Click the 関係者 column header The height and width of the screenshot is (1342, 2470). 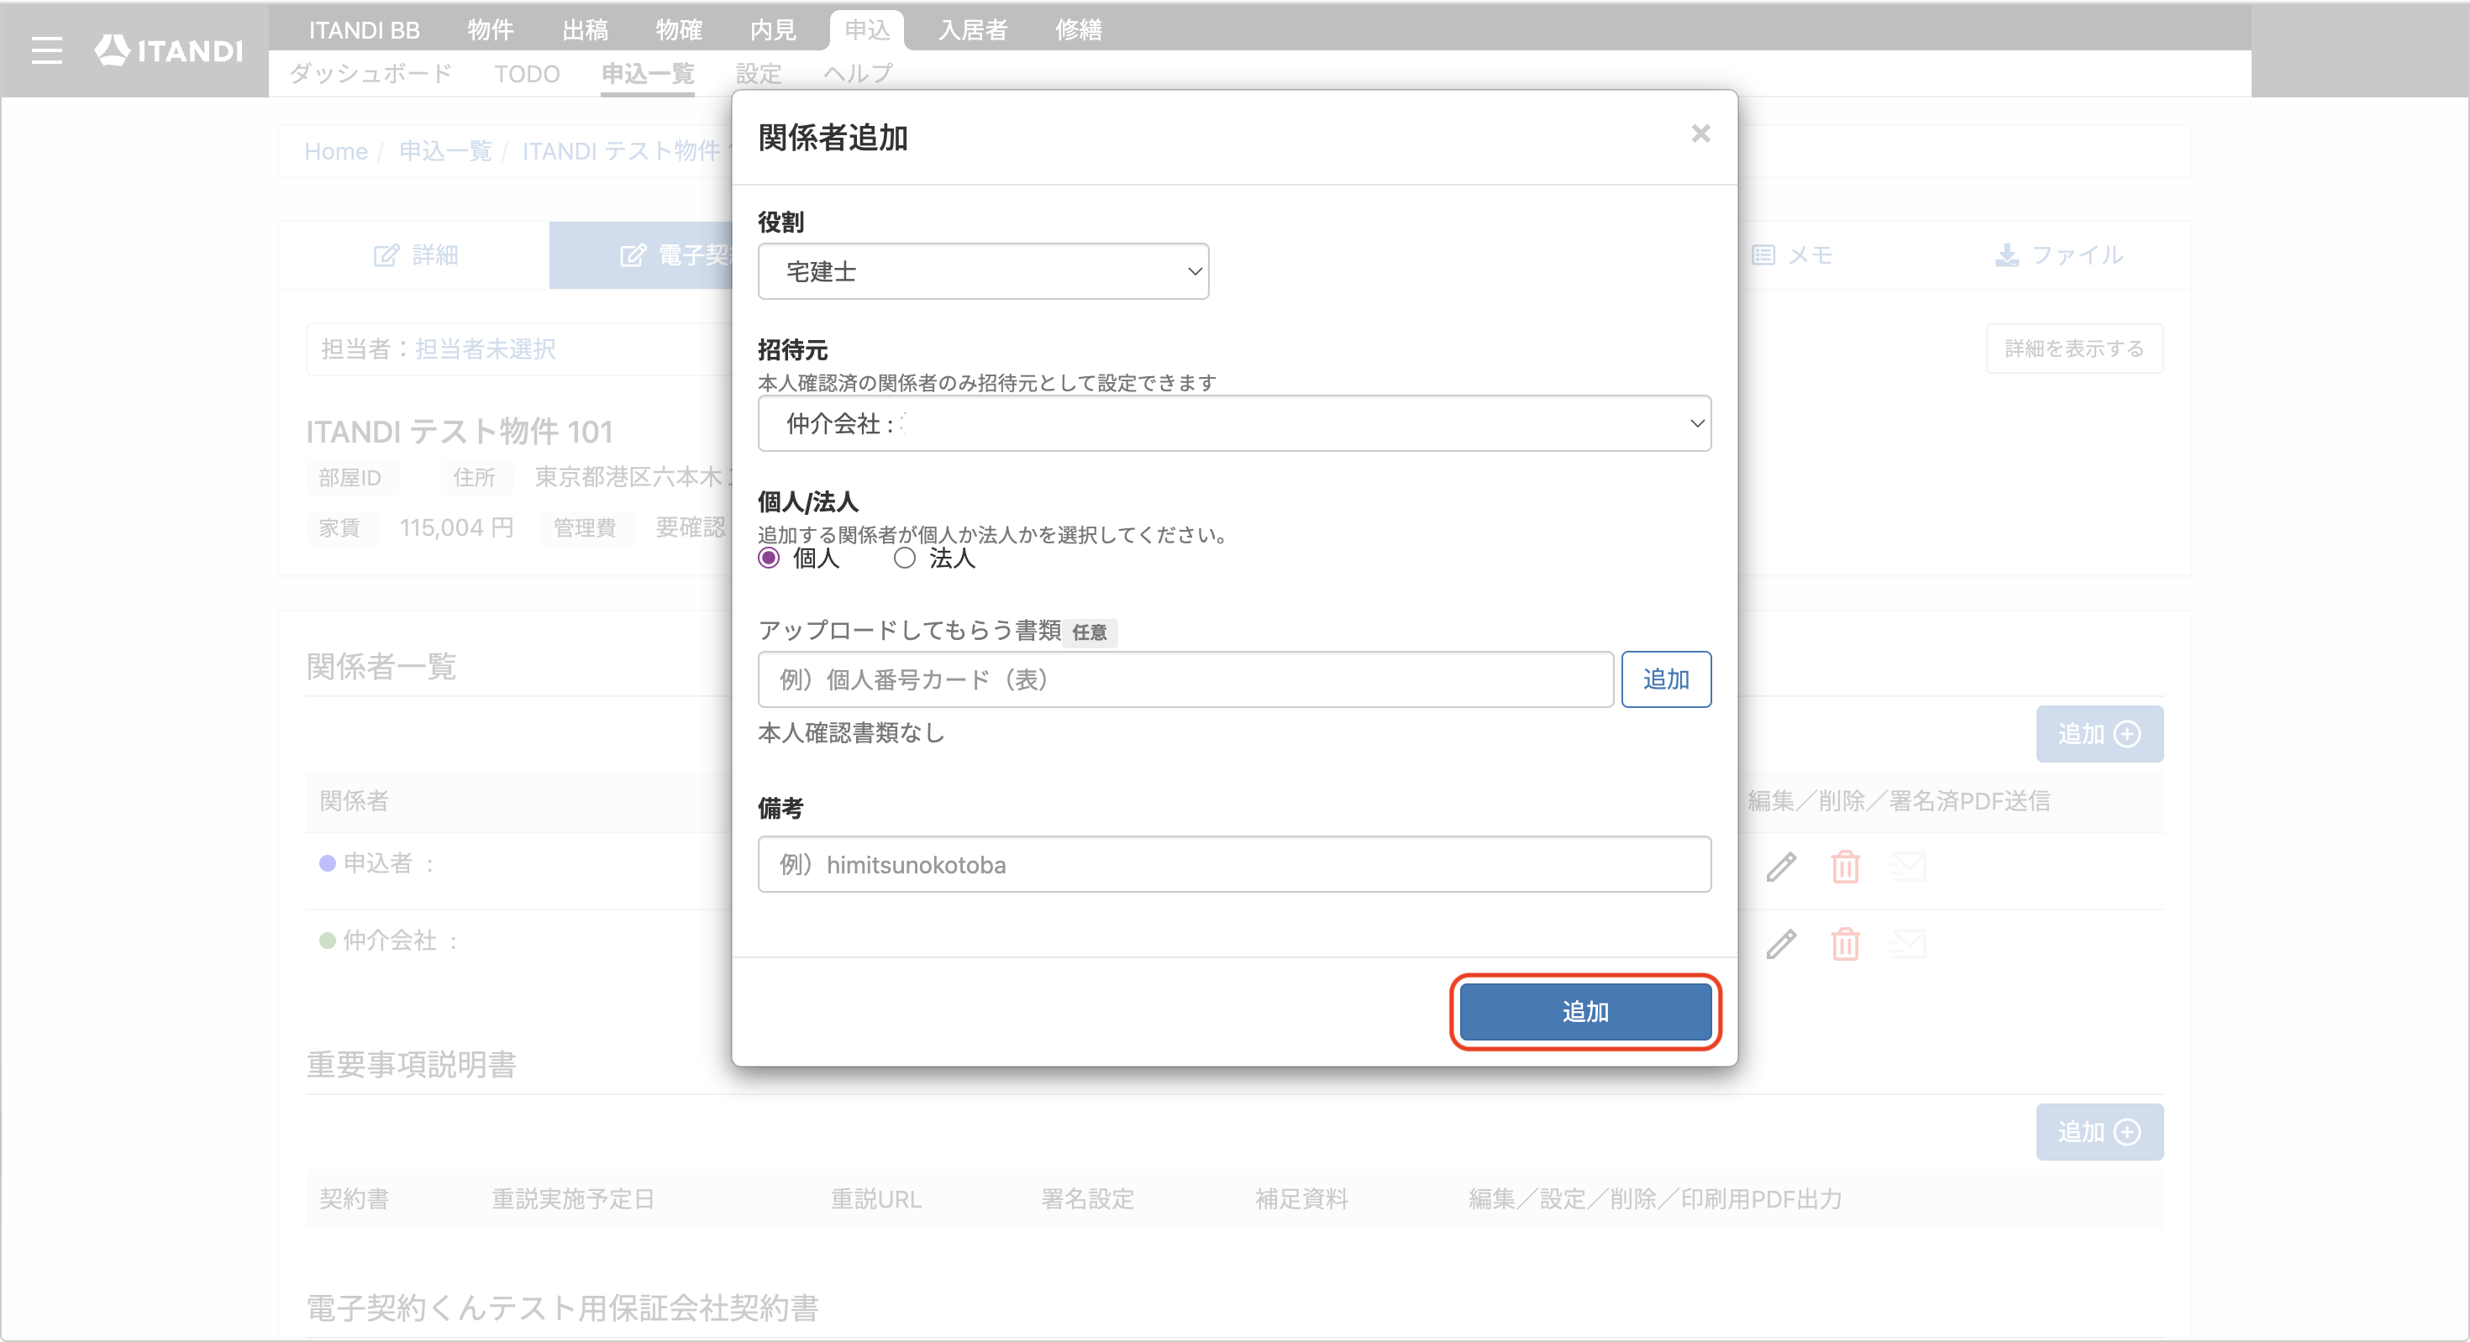pos(354,800)
